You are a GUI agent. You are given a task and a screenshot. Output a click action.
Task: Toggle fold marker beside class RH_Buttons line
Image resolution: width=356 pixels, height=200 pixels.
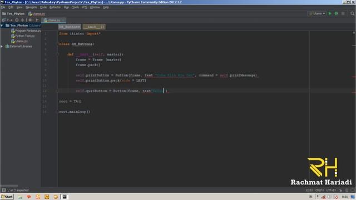pos(58,44)
